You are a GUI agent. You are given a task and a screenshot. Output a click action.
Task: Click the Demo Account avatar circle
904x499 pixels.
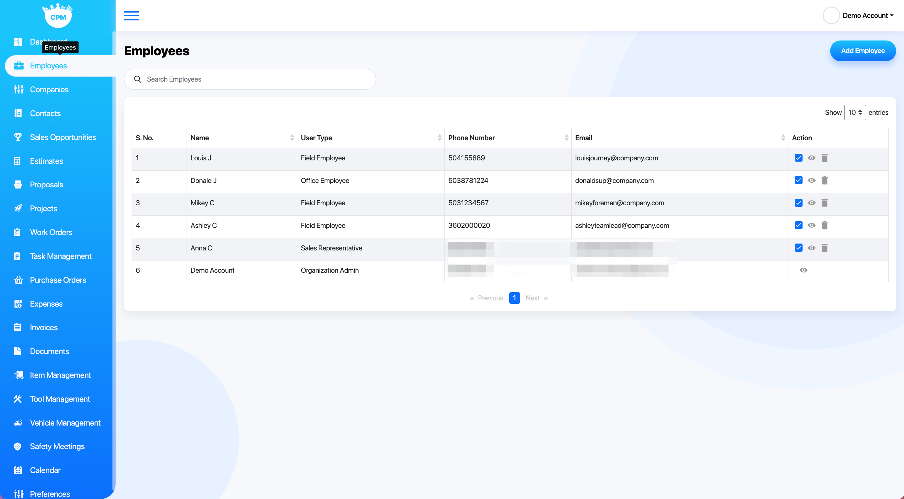click(831, 15)
